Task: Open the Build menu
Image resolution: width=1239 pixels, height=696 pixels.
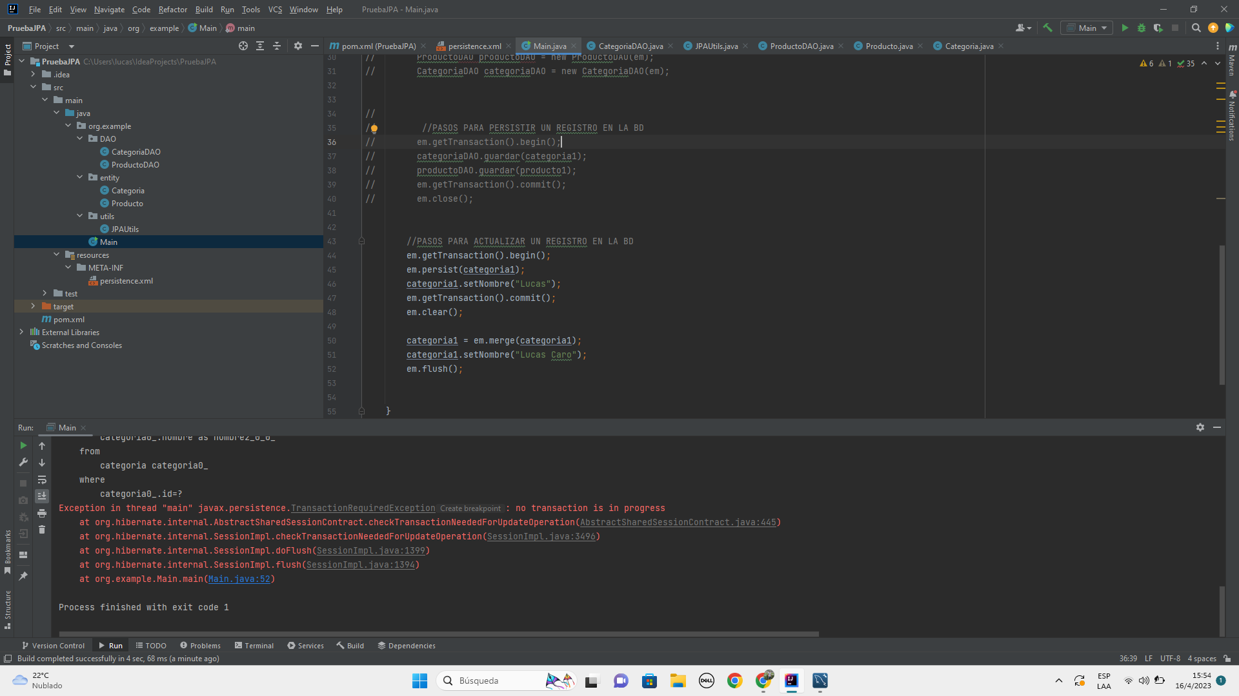Action: tap(203, 8)
